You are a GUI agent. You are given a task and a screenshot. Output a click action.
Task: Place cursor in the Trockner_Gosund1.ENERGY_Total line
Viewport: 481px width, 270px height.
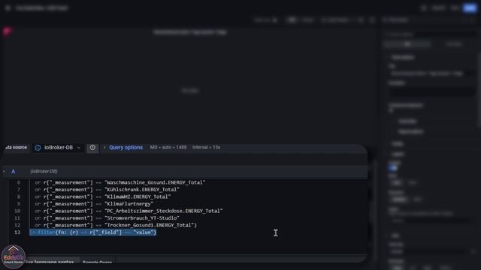coord(116,225)
